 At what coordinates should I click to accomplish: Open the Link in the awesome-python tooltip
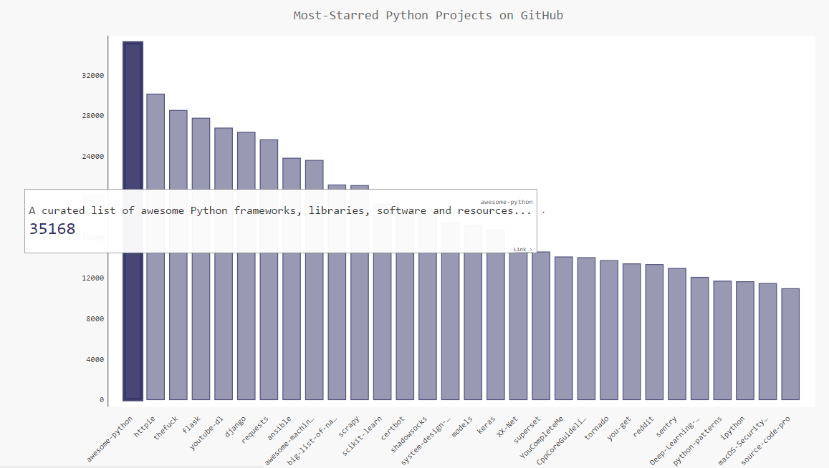(523, 249)
